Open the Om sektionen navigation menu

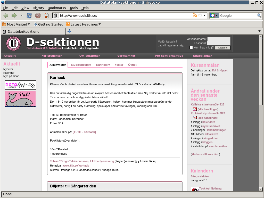(90, 56)
